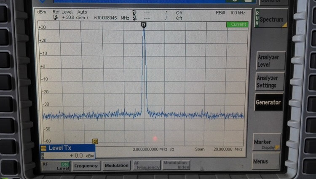Select the Frequency hotkey
The image size is (316, 179).
(x=86, y=166)
